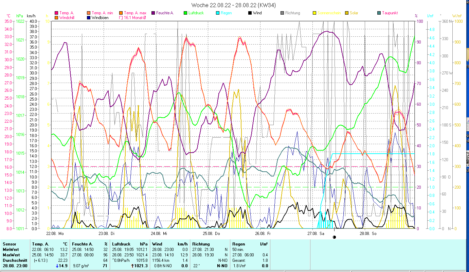Click the MinWert row label

[x=11, y=250]
